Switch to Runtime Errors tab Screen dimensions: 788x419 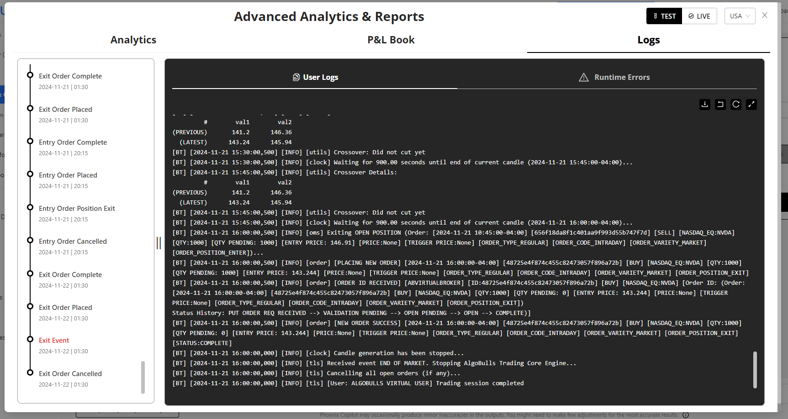pos(614,77)
